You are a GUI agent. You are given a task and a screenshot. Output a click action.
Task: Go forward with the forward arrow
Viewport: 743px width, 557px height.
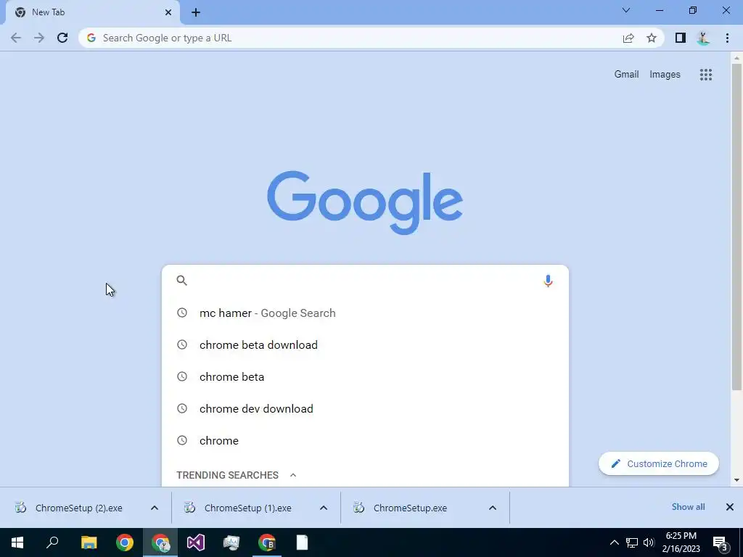pyautogui.click(x=39, y=38)
